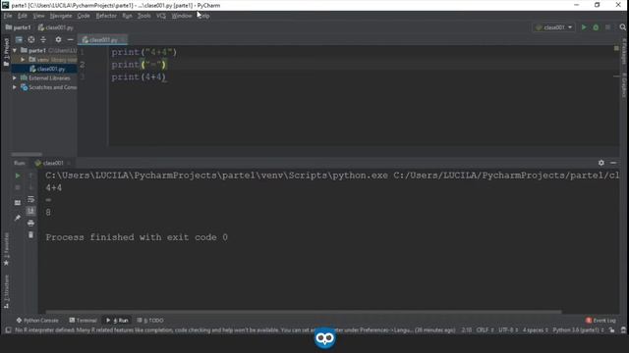This screenshot has height=353, width=629.
Task: Run clase001 with the green toolbar play button
Action: coord(584,27)
